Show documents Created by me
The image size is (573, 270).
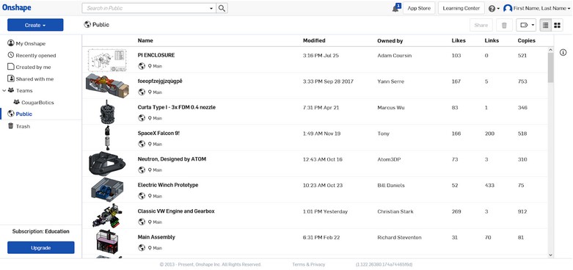[29, 67]
